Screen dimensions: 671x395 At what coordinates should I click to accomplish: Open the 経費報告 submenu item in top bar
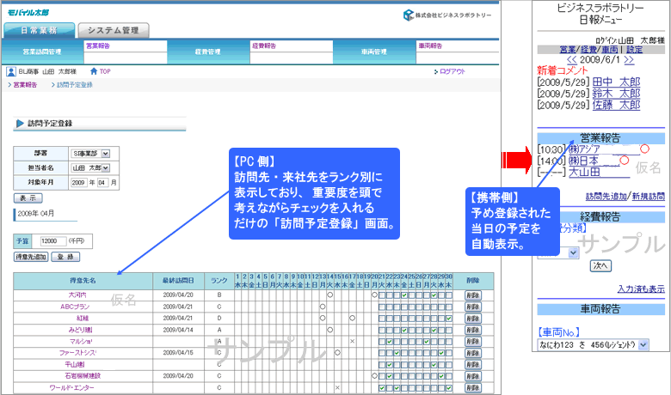[x=264, y=46]
